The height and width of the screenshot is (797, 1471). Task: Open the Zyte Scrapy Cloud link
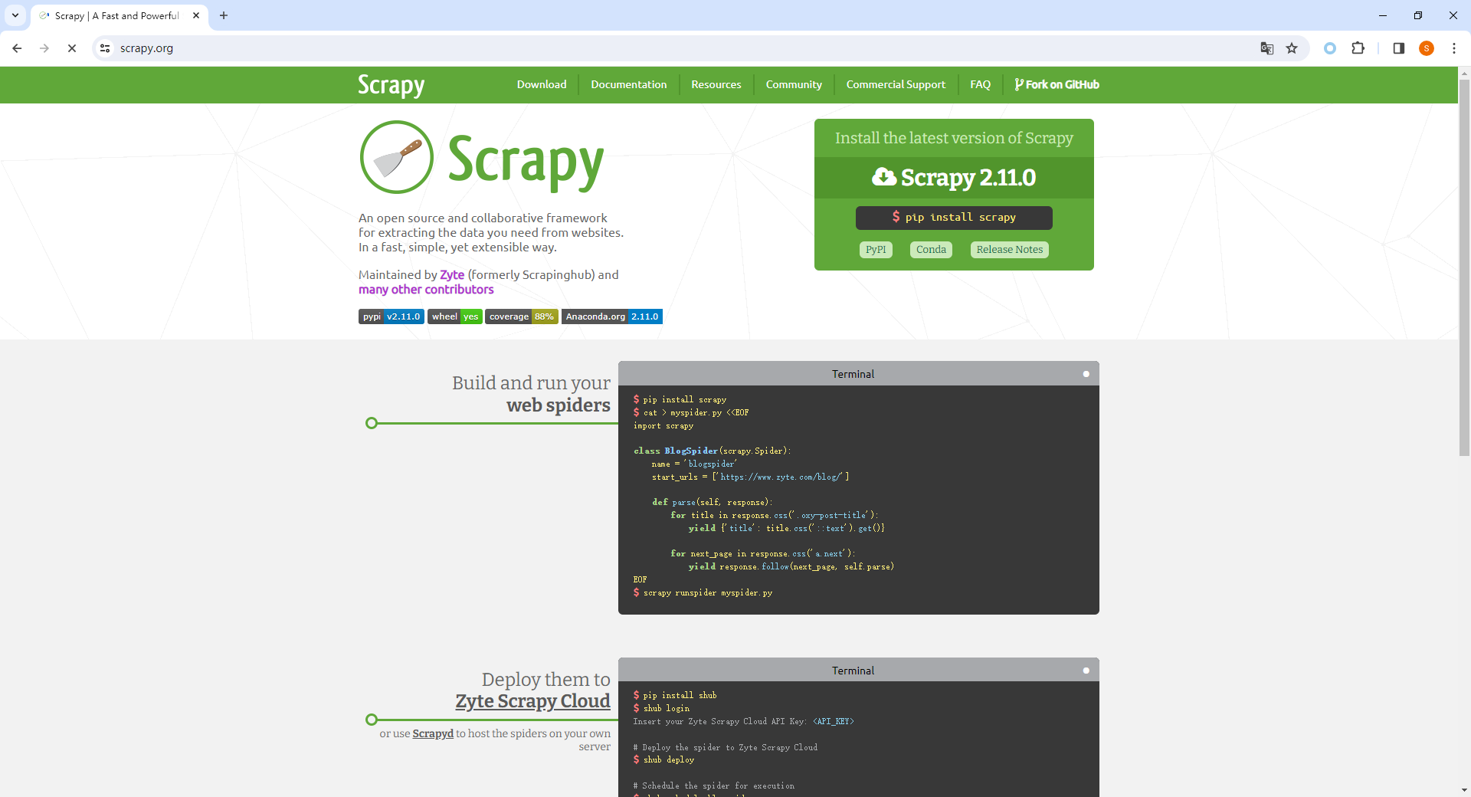[x=533, y=701]
